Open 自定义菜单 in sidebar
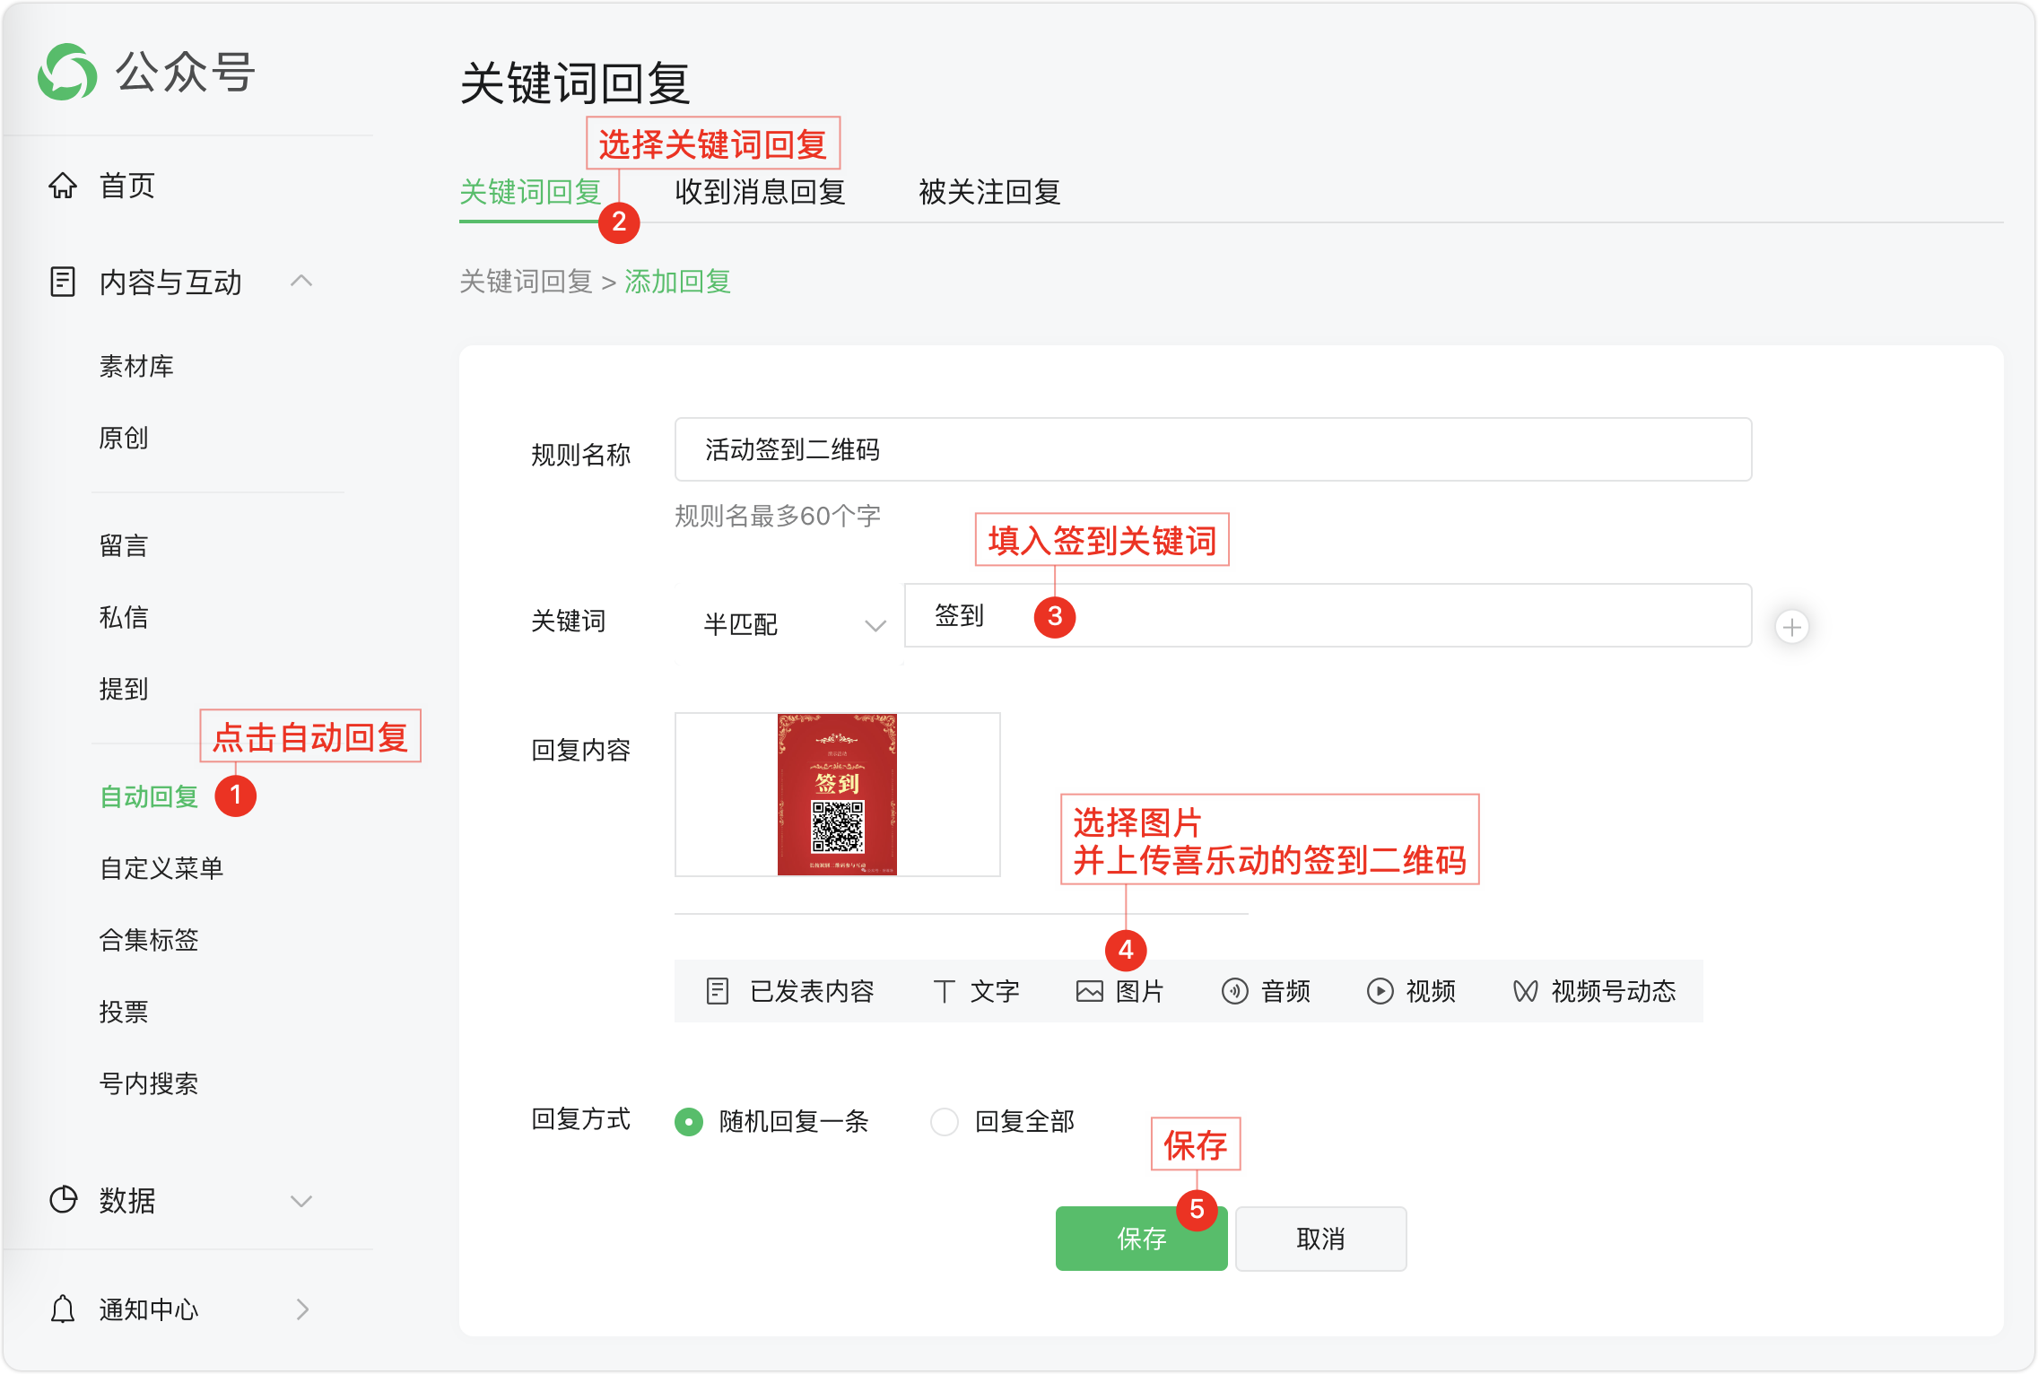The width and height of the screenshot is (2038, 1374). [x=161, y=868]
